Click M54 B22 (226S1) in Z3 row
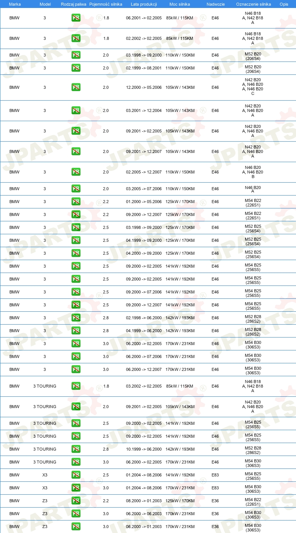This screenshot has height=533, width=296. tap(253, 501)
